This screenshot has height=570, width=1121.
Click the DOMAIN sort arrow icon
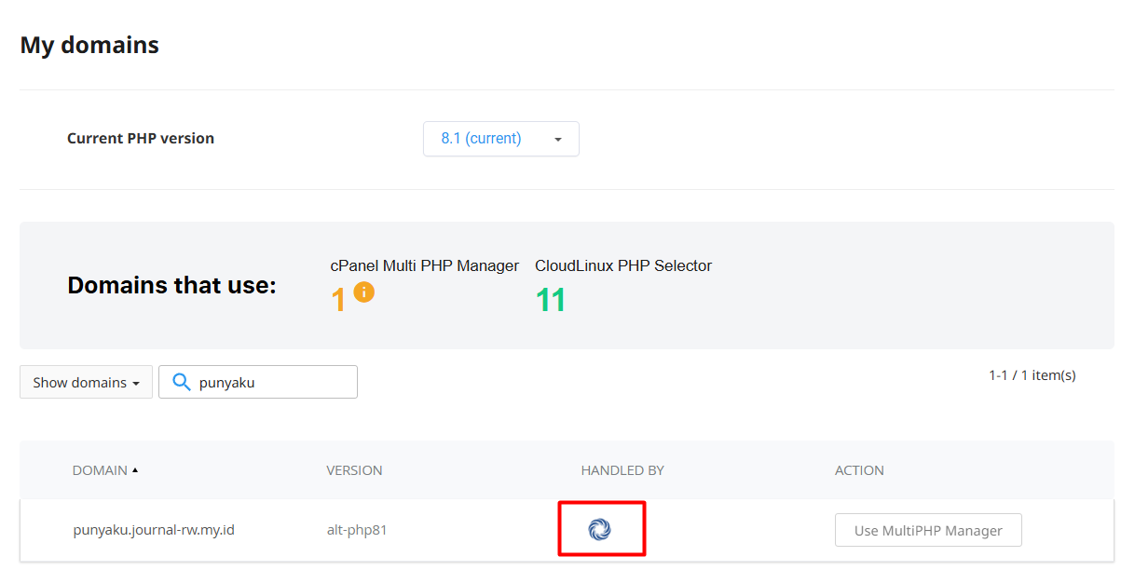pos(135,470)
